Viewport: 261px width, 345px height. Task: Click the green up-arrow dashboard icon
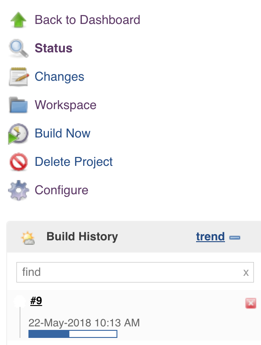(x=19, y=20)
